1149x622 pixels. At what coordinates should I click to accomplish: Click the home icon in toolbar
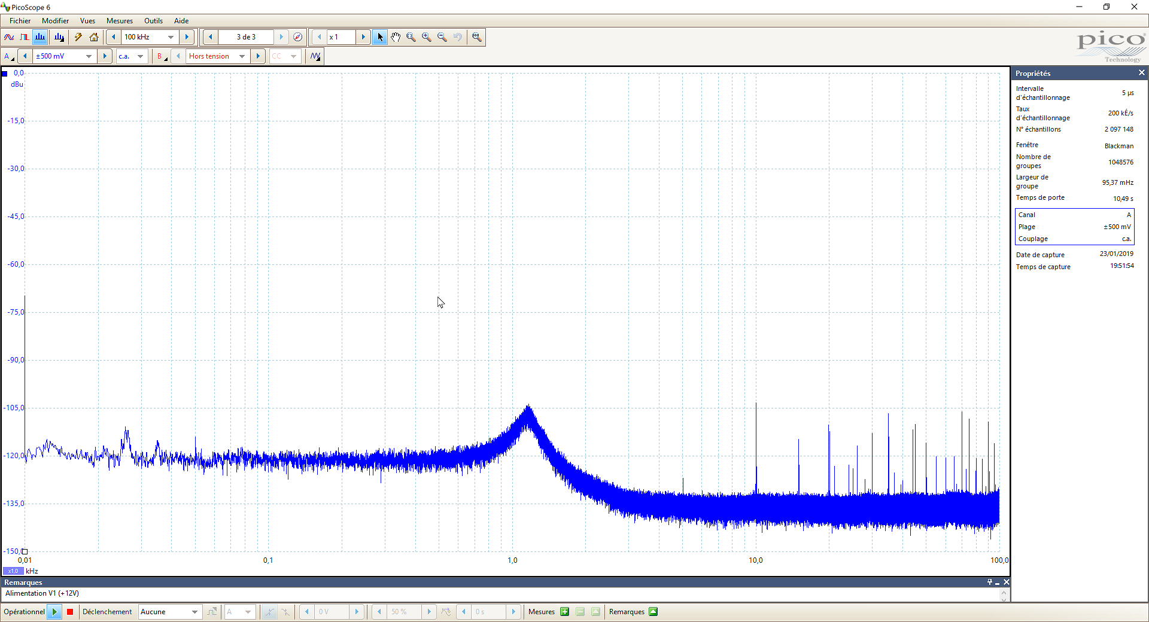point(94,37)
